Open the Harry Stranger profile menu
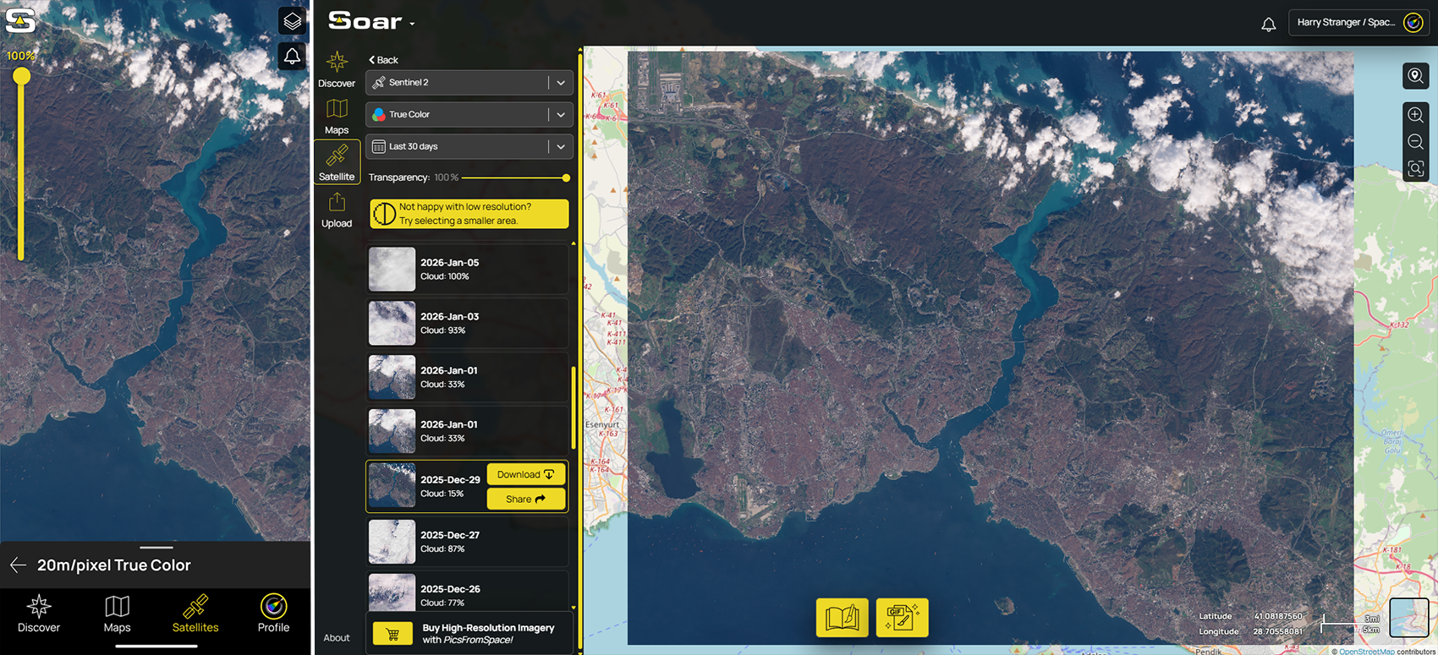The height and width of the screenshot is (655, 1438). 1358,23
